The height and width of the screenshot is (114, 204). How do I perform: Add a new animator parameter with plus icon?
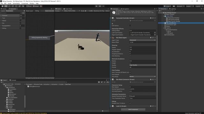point(23,13)
